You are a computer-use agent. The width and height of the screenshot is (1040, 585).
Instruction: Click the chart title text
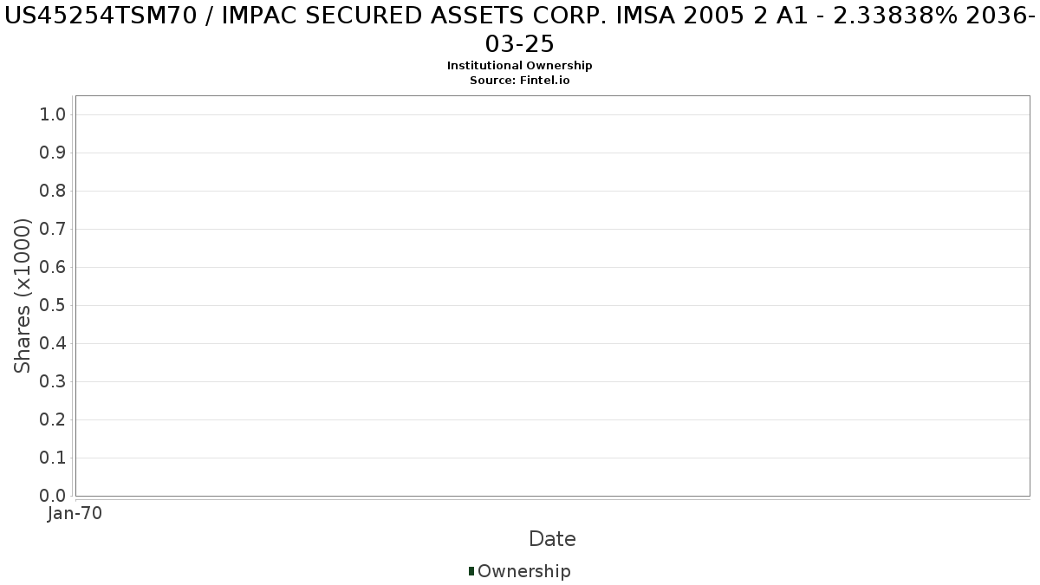click(x=520, y=29)
